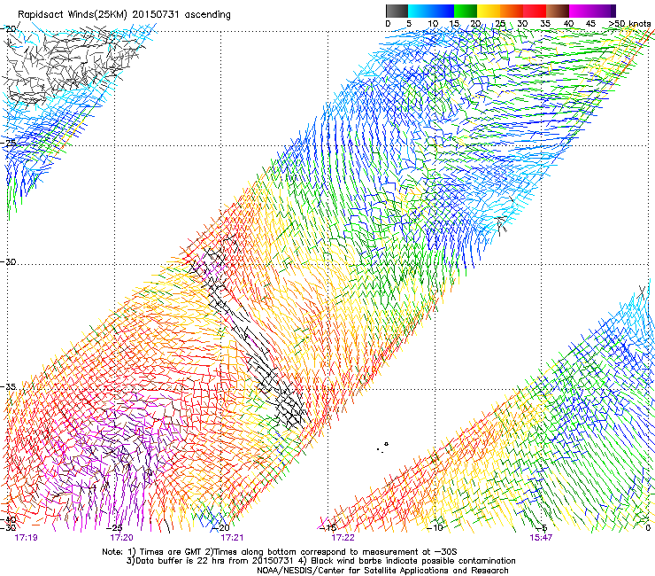Click the -20 longitude label on bottom axis

pos(222,528)
